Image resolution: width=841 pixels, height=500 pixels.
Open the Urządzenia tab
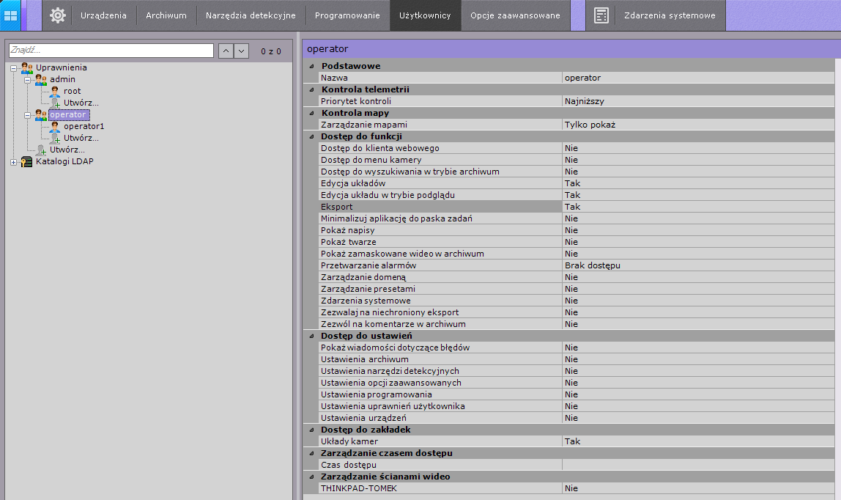tap(103, 15)
